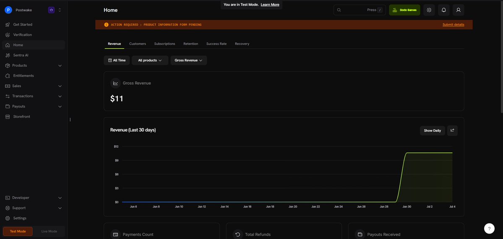Open the All Time date filter
This screenshot has height=239, width=503.
117,60
